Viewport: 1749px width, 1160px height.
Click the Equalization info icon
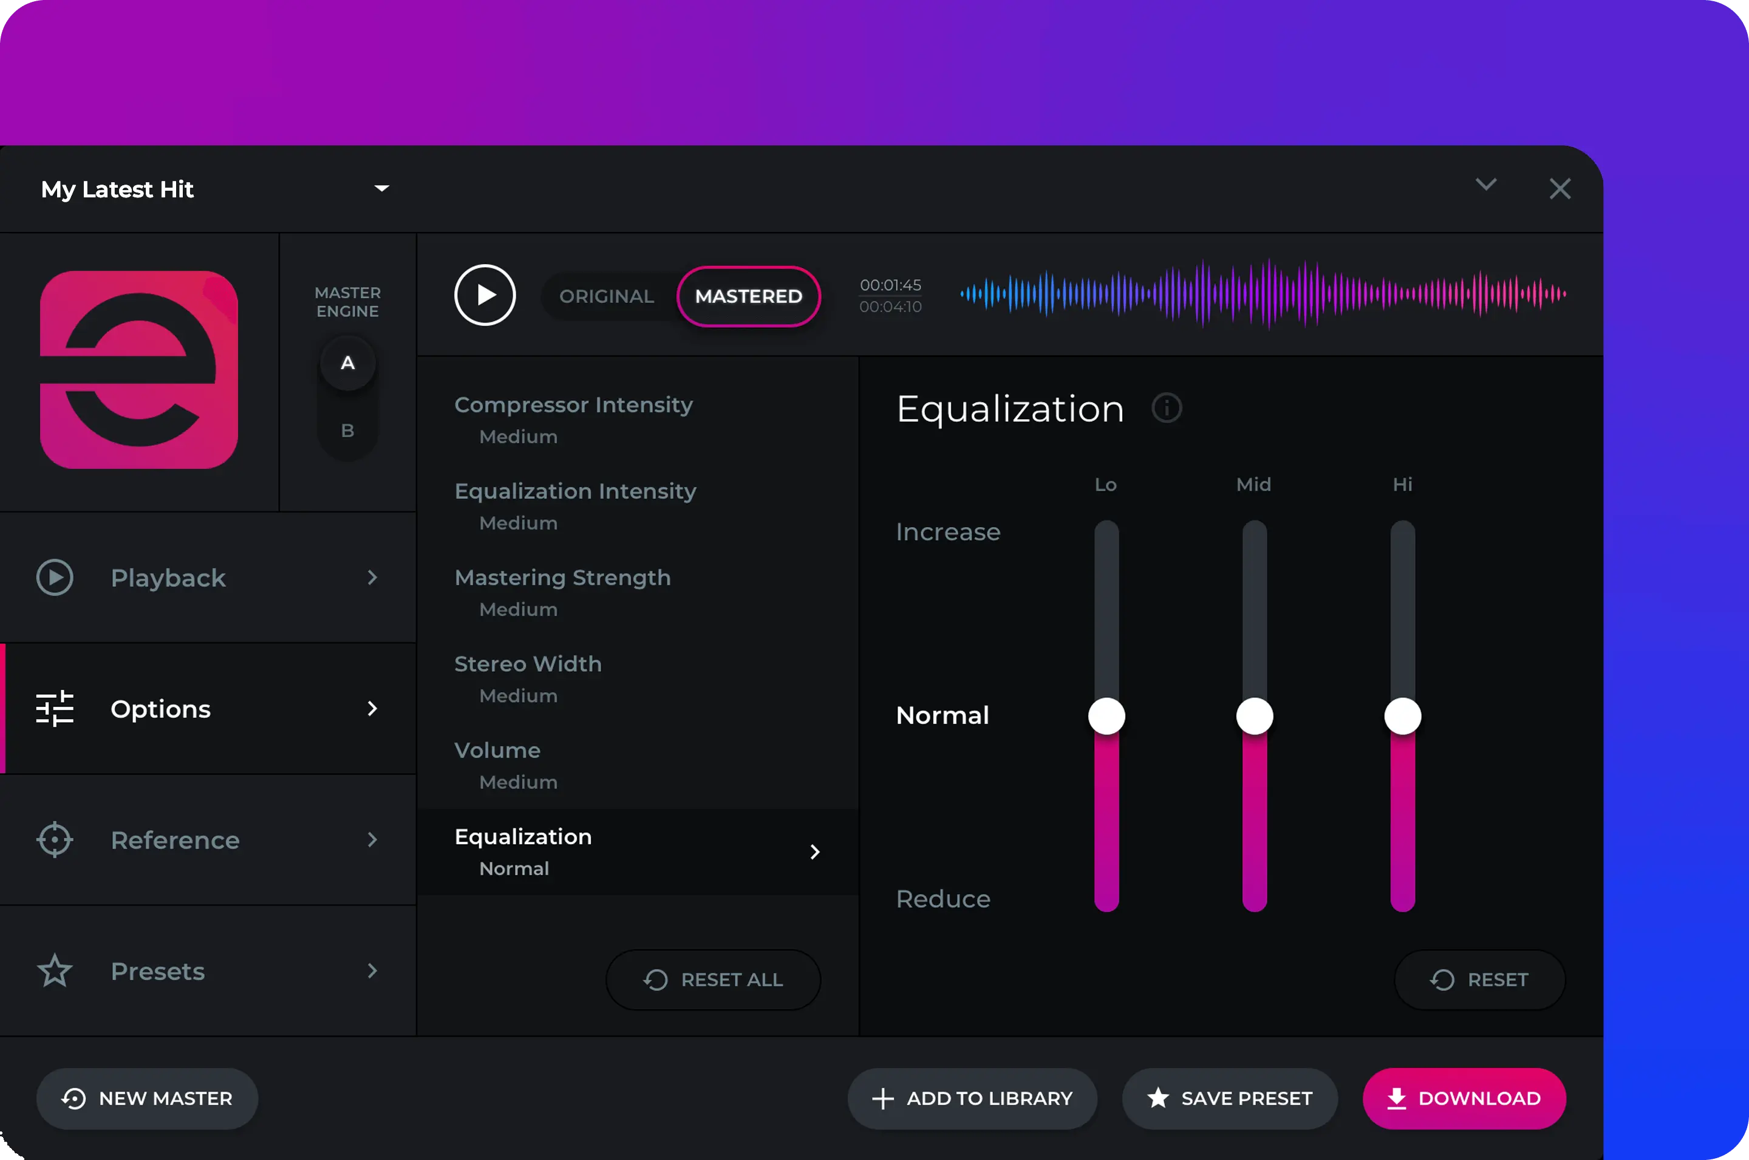1166,408
